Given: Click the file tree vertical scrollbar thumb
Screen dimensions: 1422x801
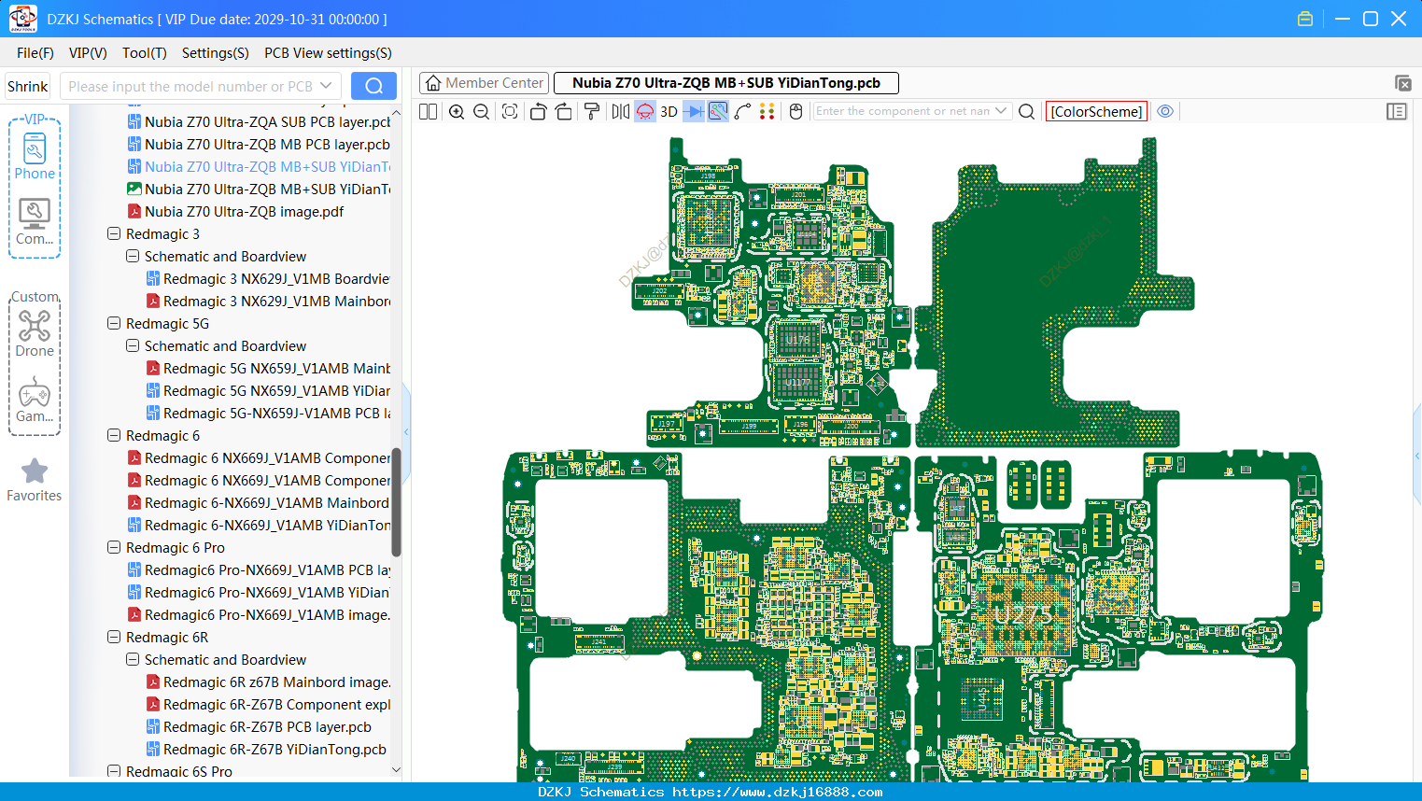Looking at the screenshot, I should pos(396,502).
